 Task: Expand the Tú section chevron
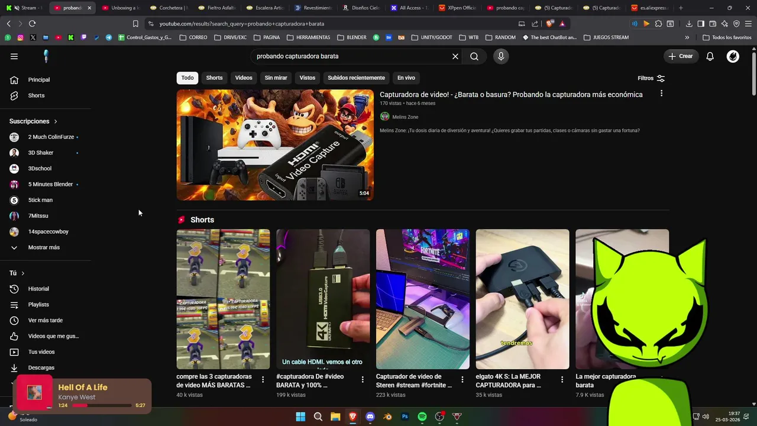(x=22, y=273)
